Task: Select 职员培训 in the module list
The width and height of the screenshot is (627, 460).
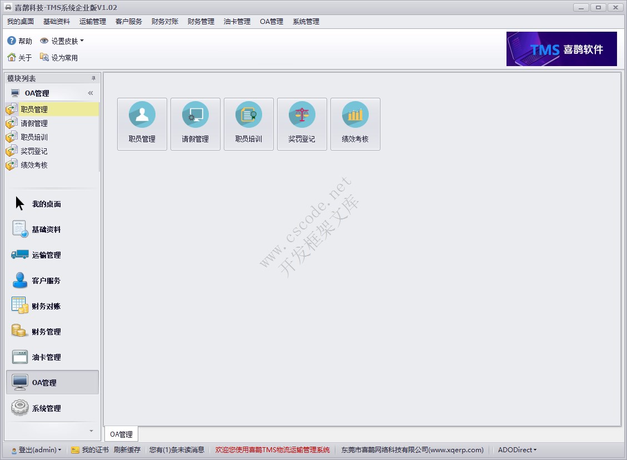Action: pyautogui.click(x=52, y=137)
